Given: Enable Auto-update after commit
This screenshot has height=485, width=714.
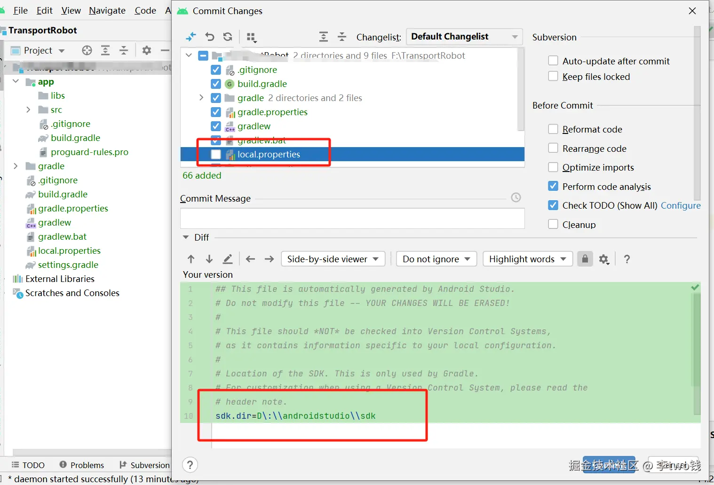Looking at the screenshot, I should (x=553, y=61).
